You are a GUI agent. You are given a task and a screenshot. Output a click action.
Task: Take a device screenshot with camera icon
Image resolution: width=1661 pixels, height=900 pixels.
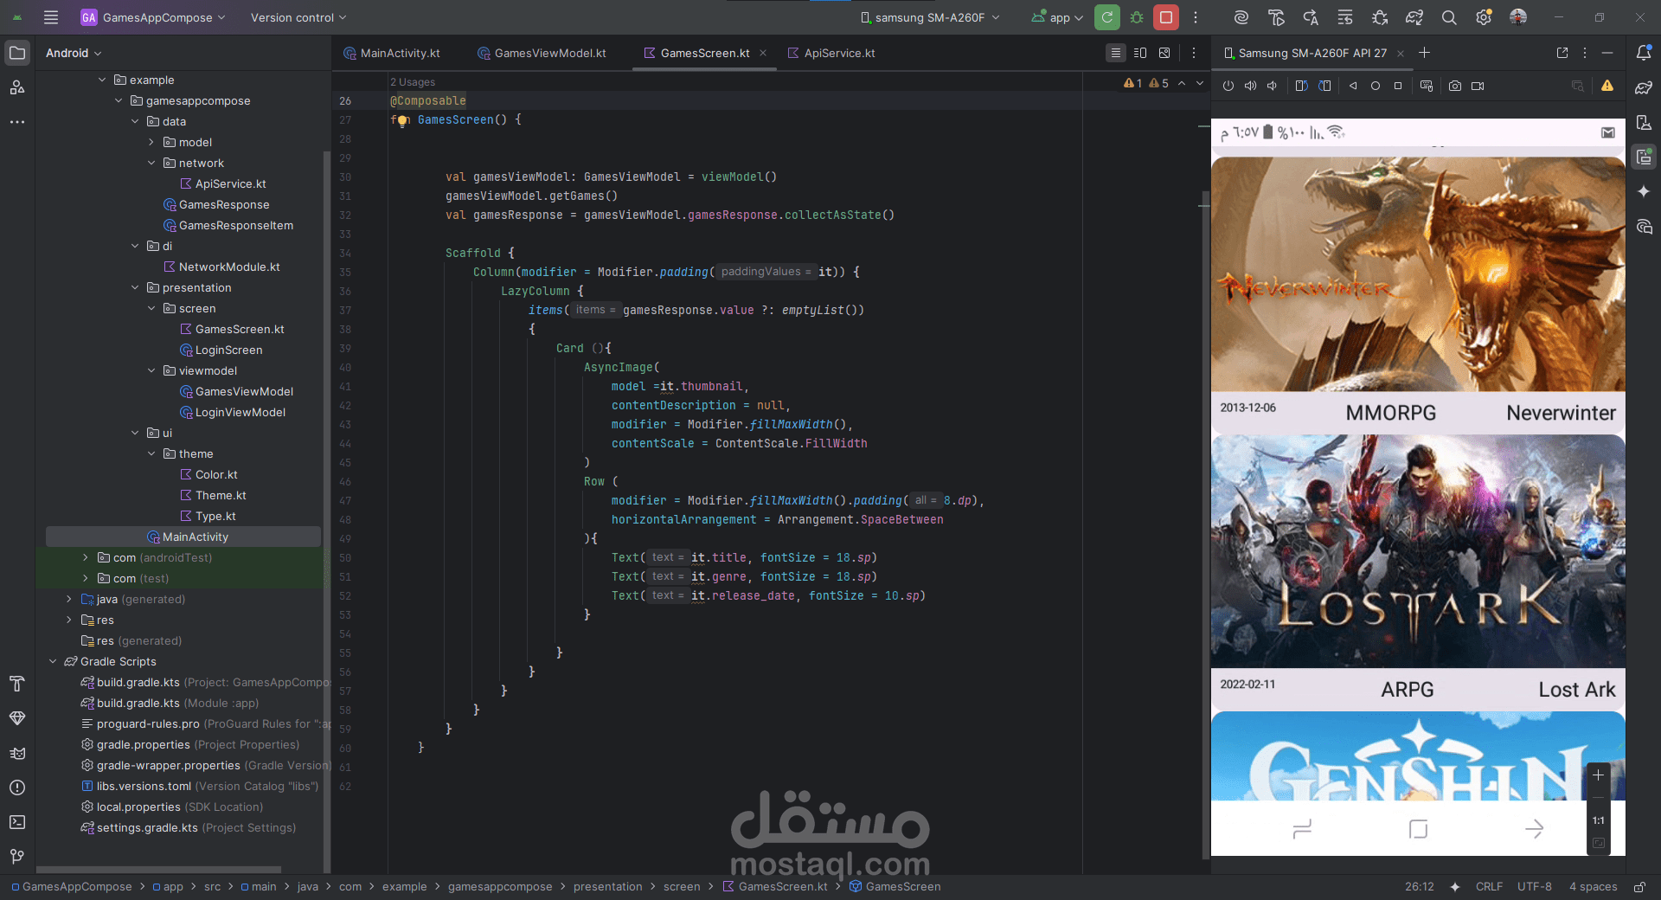[x=1455, y=86]
